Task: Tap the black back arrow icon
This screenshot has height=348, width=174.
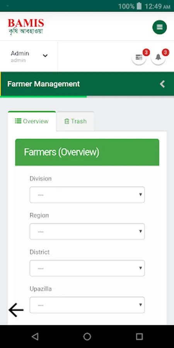Action: (16, 310)
